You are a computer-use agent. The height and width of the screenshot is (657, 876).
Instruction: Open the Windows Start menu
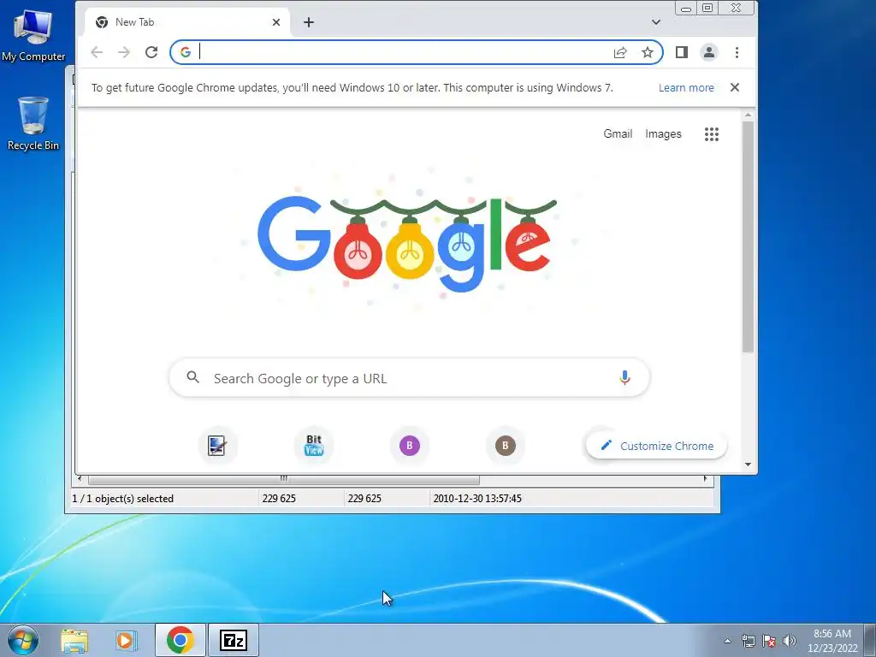tap(22, 640)
